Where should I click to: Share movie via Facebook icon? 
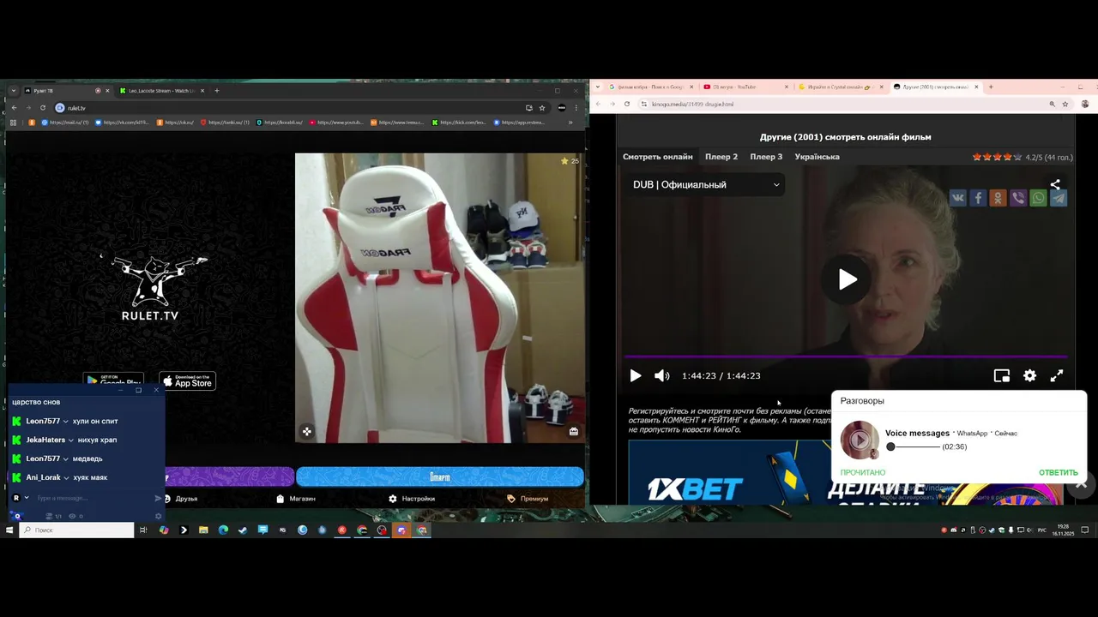(x=978, y=198)
